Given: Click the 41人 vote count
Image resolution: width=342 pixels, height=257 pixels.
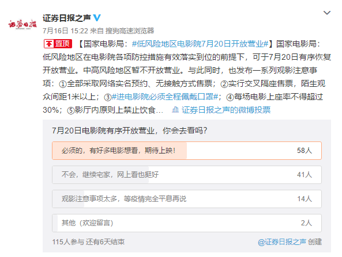Looking at the screenshot, I should (x=305, y=175).
